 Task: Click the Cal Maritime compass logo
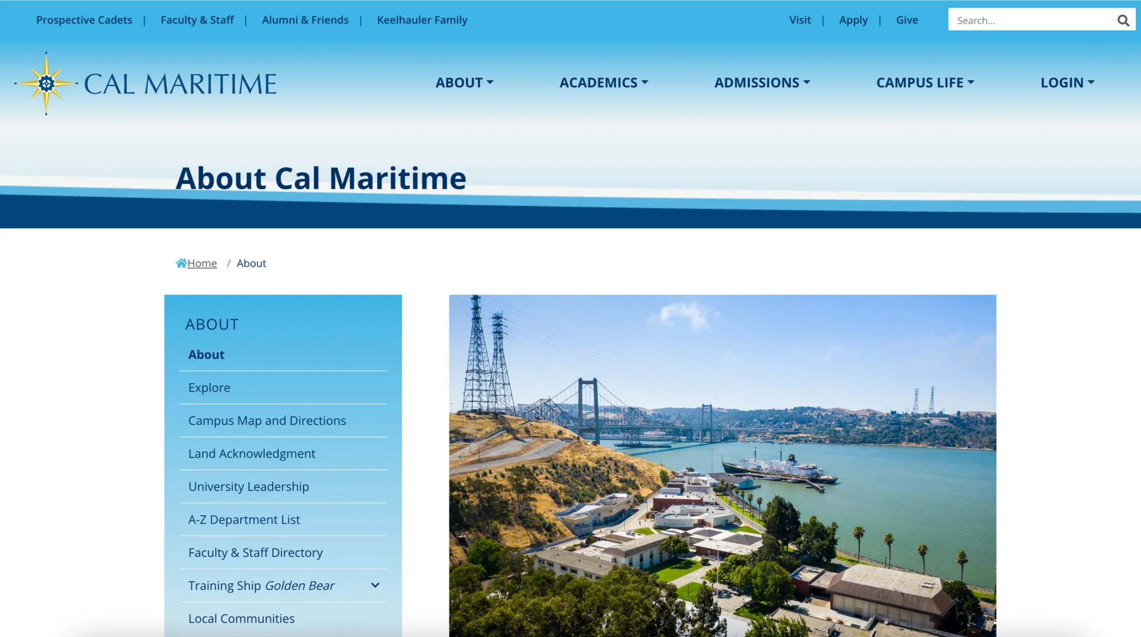(x=46, y=83)
